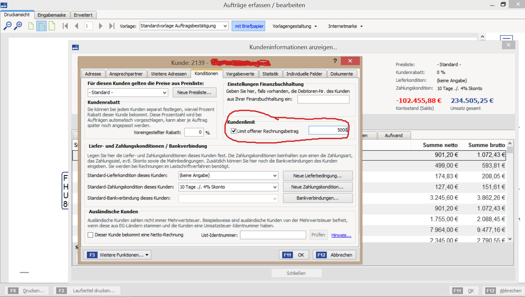Open the Standard-Zahlungskondition dropdown
The height and width of the screenshot is (297, 525).
(275, 187)
